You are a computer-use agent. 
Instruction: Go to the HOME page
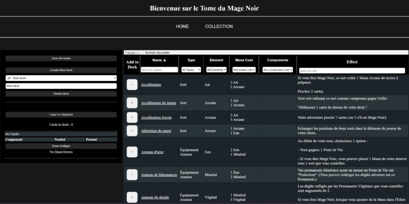(x=182, y=26)
